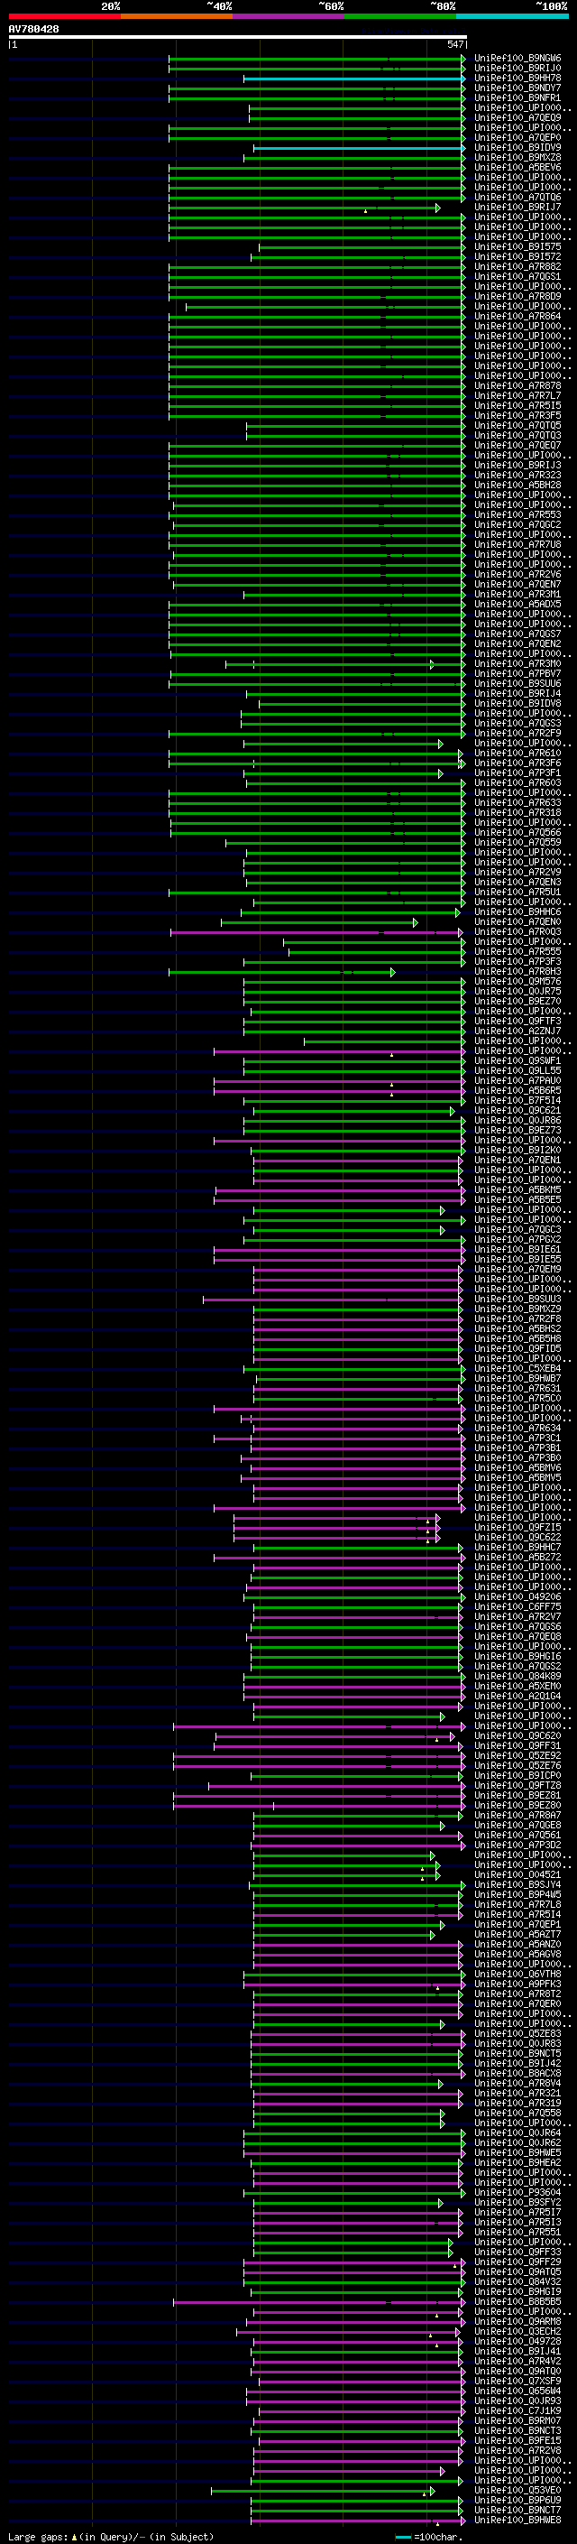Click the UniRef100_B9RIJ7 label
This screenshot has height=2544, width=577.
click(517, 208)
